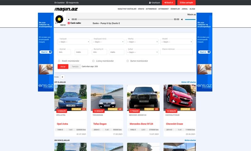Expand the Şəhər dropdown

coord(142,52)
